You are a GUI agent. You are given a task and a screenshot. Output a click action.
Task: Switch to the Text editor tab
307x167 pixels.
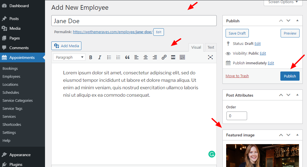[x=211, y=47]
